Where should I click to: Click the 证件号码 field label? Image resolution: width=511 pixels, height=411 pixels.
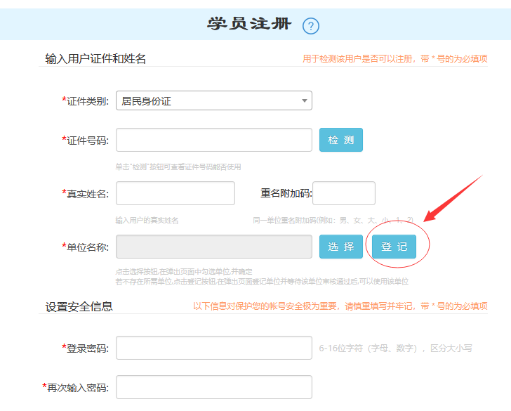(85, 141)
